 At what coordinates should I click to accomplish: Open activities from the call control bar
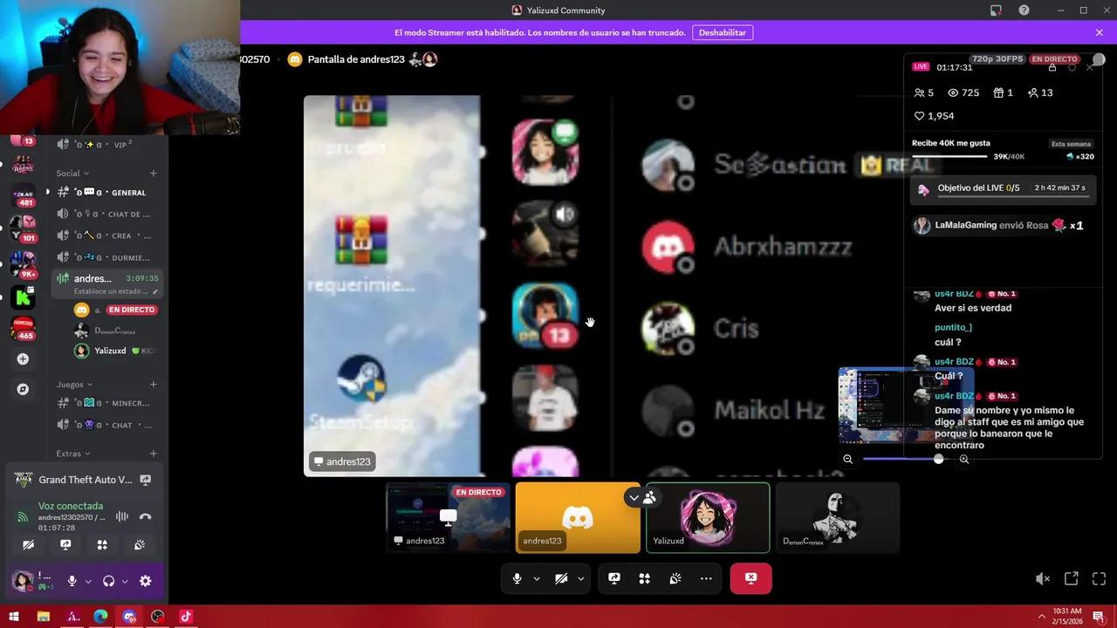[x=645, y=578]
